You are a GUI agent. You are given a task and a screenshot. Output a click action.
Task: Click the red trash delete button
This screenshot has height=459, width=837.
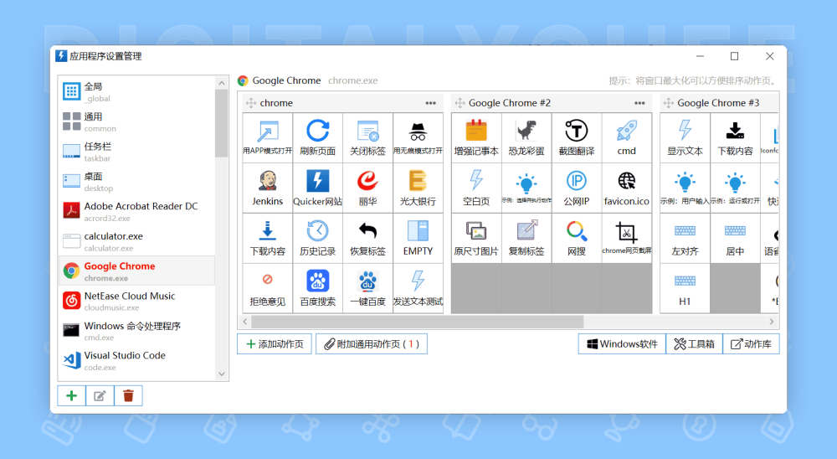(128, 396)
